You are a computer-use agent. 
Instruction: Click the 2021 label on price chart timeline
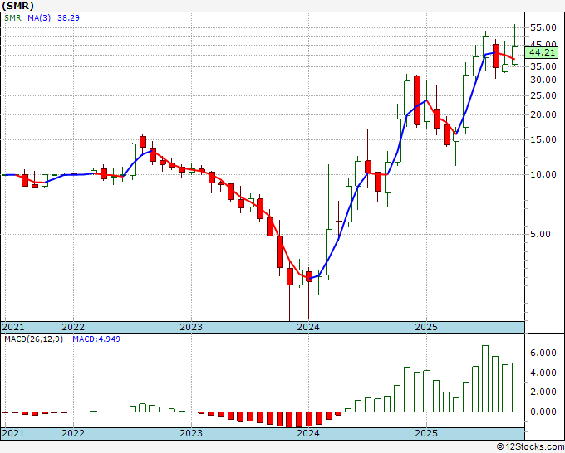point(13,327)
